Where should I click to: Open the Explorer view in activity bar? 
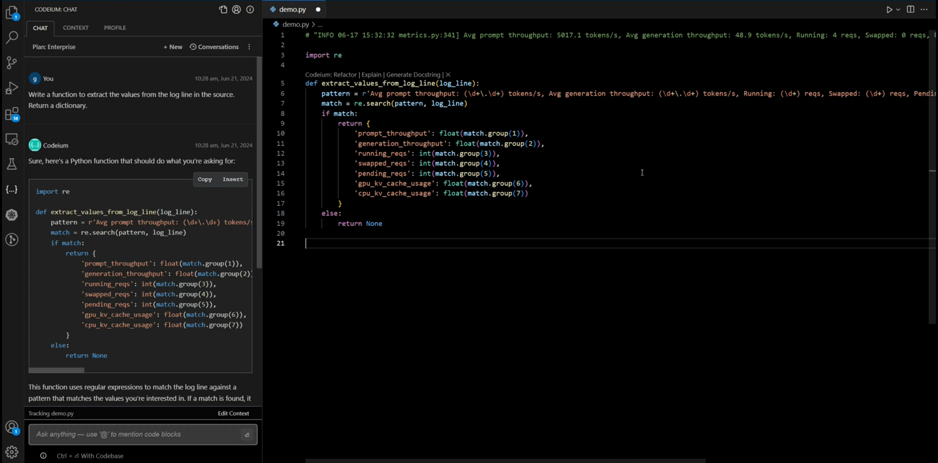[x=12, y=12]
